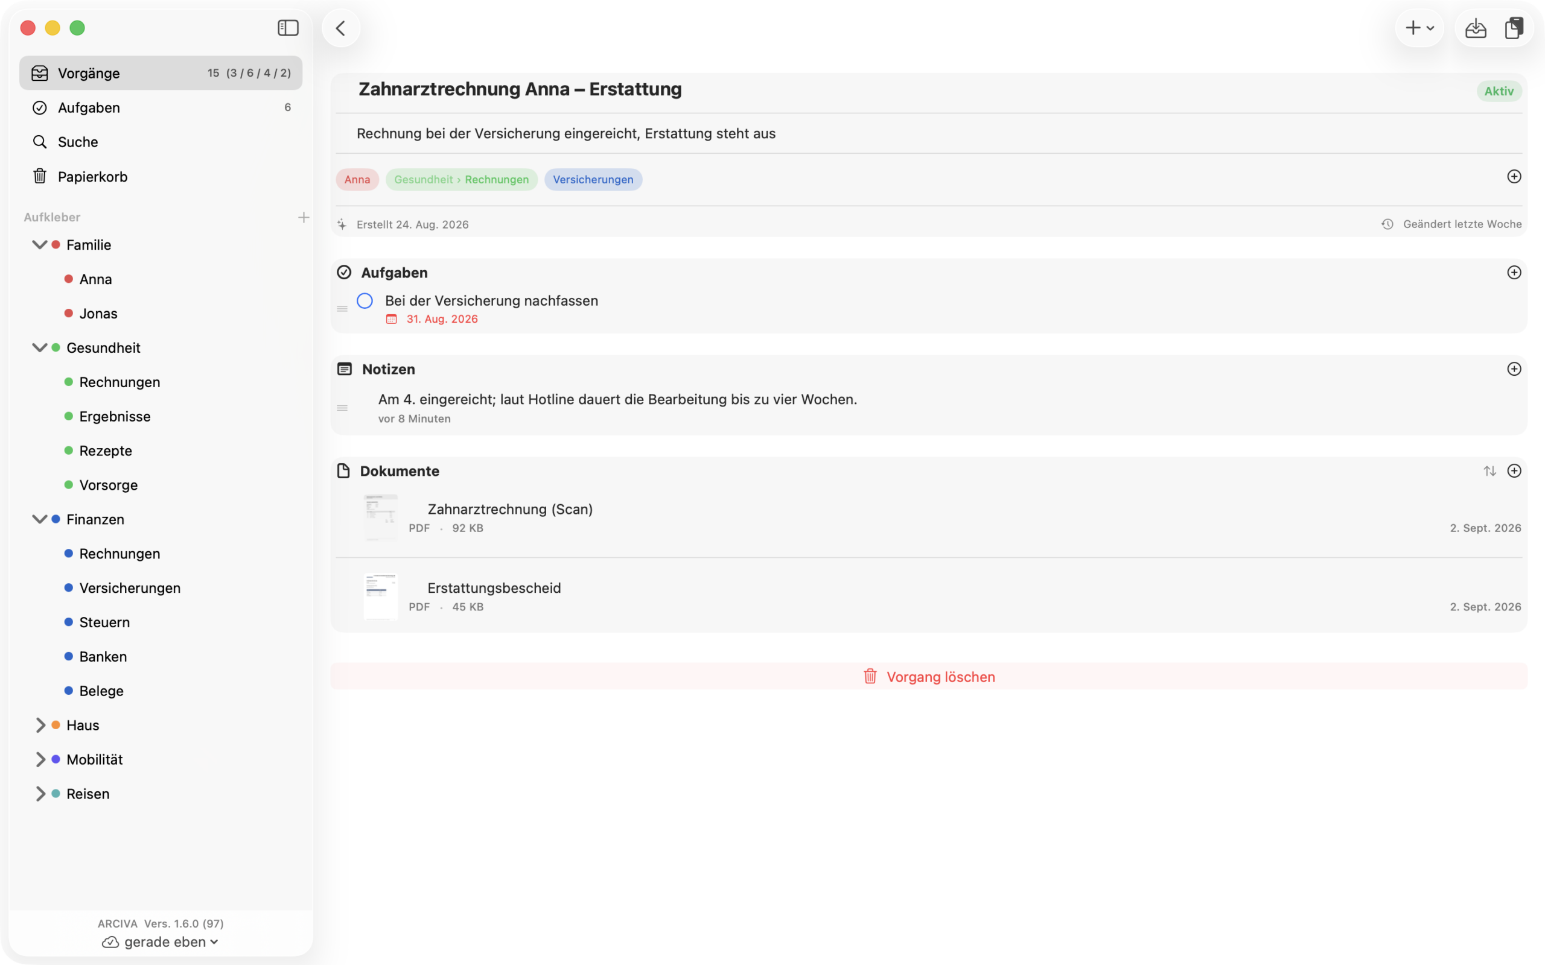Click the red Anna tag
Viewport: 1545px width, 965px height.
(x=357, y=179)
